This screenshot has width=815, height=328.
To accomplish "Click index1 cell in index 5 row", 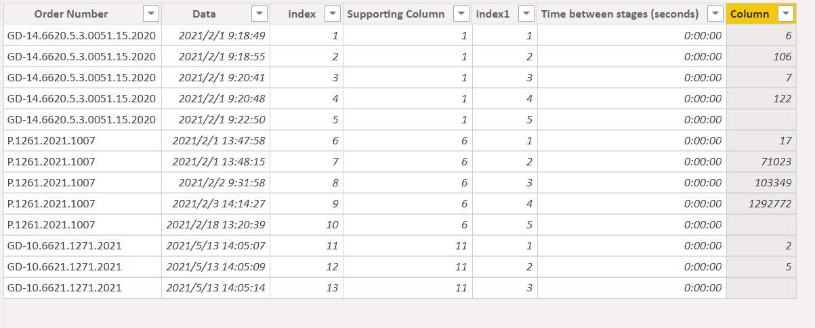I will pos(505,119).
